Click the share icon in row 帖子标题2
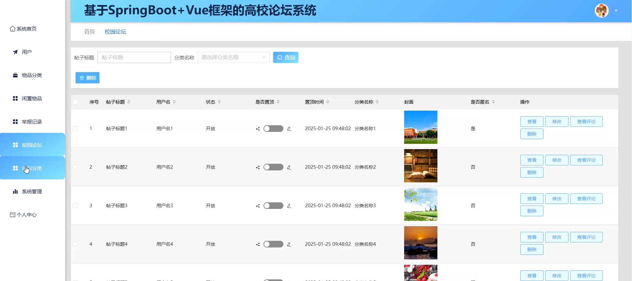Viewport: 632px width, 281px height. (258, 167)
